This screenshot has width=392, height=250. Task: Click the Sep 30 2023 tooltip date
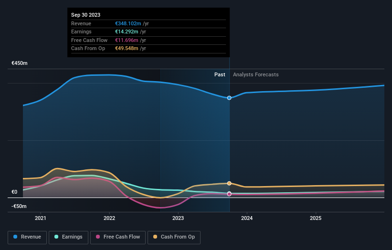click(x=86, y=15)
